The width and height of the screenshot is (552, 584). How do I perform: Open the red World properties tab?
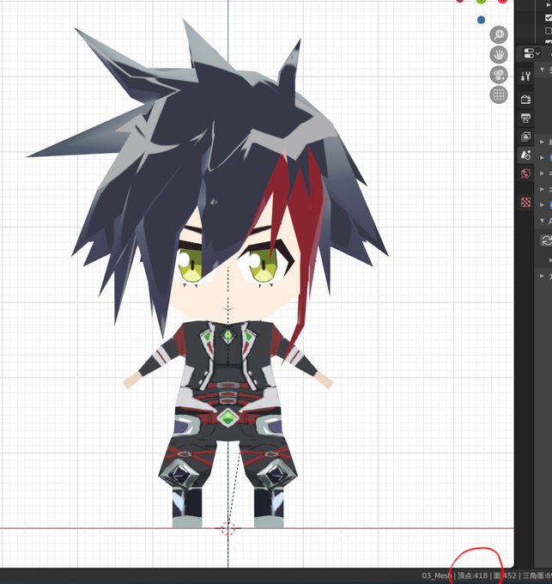(525, 173)
